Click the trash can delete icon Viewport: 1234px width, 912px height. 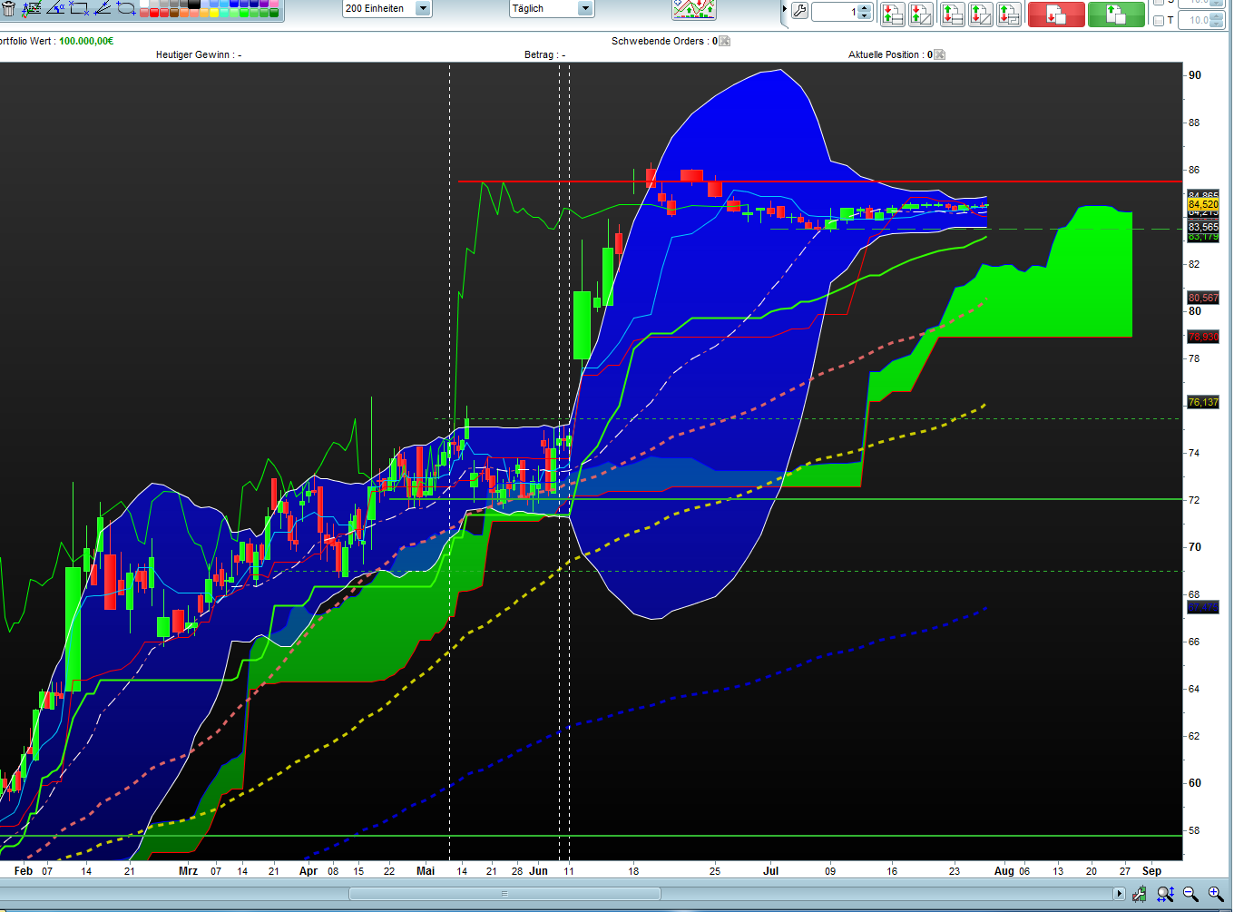(8, 9)
